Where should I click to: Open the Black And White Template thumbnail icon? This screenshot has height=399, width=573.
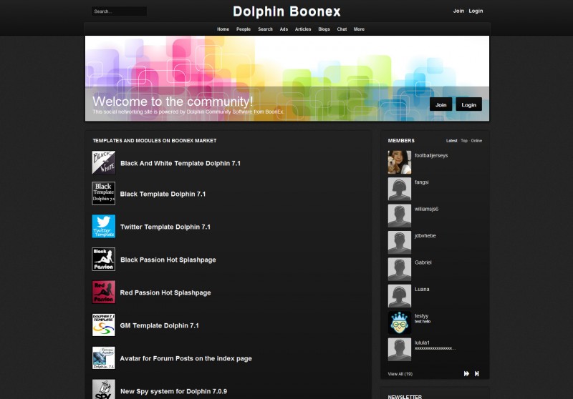(103, 162)
